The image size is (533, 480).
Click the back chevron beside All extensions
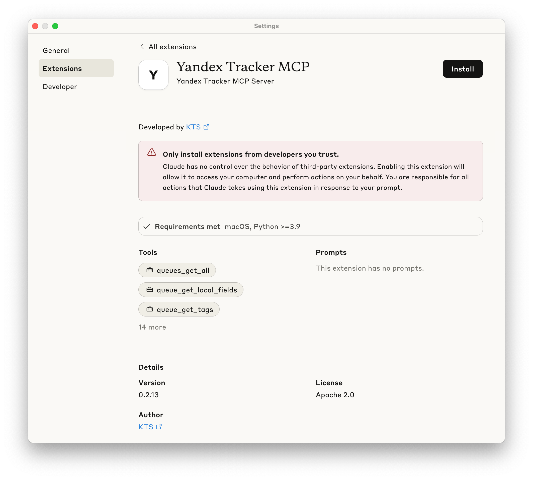(142, 47)
